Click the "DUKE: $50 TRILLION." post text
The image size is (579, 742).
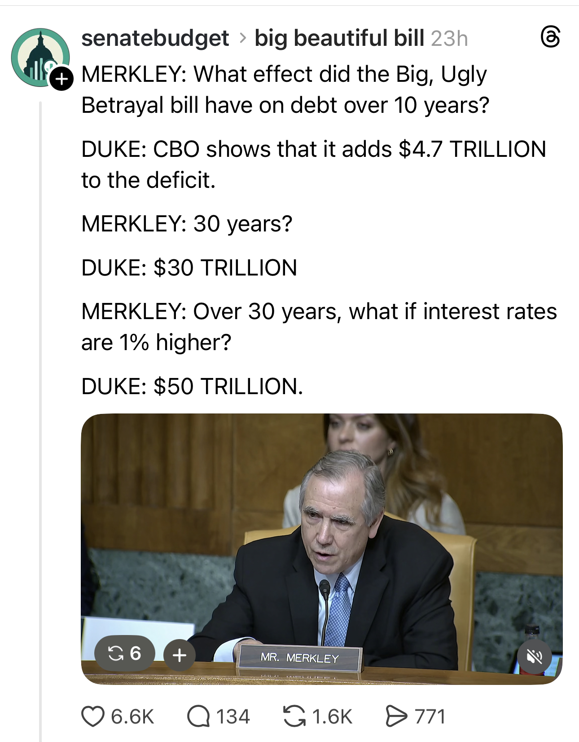click(x=192, y=387)
